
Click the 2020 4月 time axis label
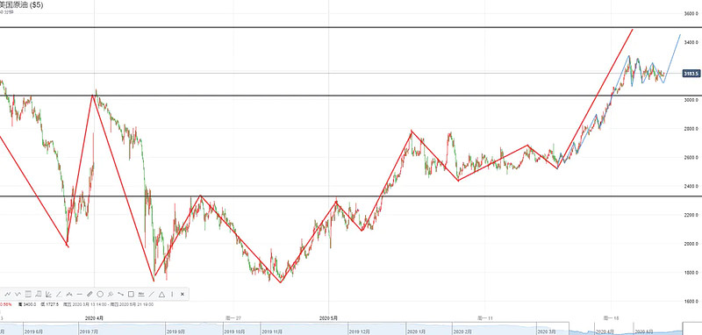pos(94,318)
